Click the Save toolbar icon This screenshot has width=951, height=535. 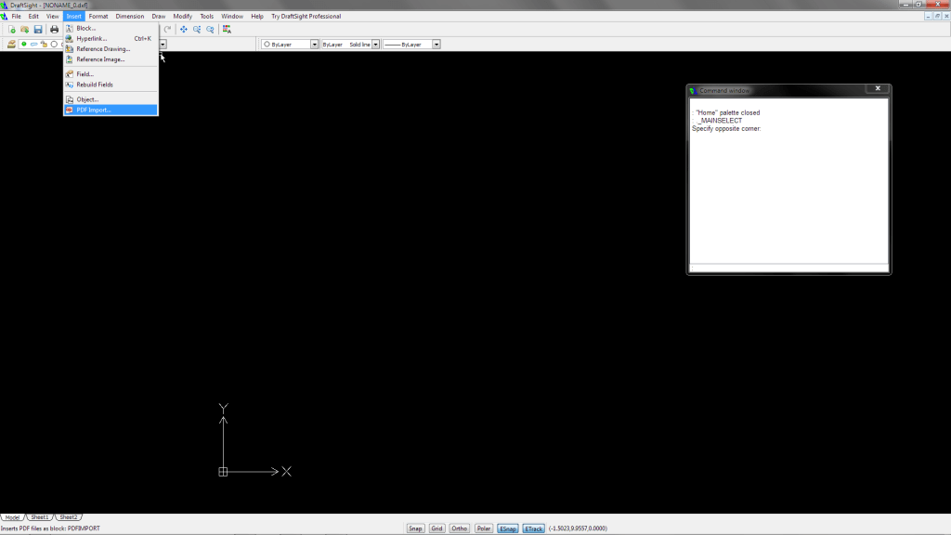point(38,29)
